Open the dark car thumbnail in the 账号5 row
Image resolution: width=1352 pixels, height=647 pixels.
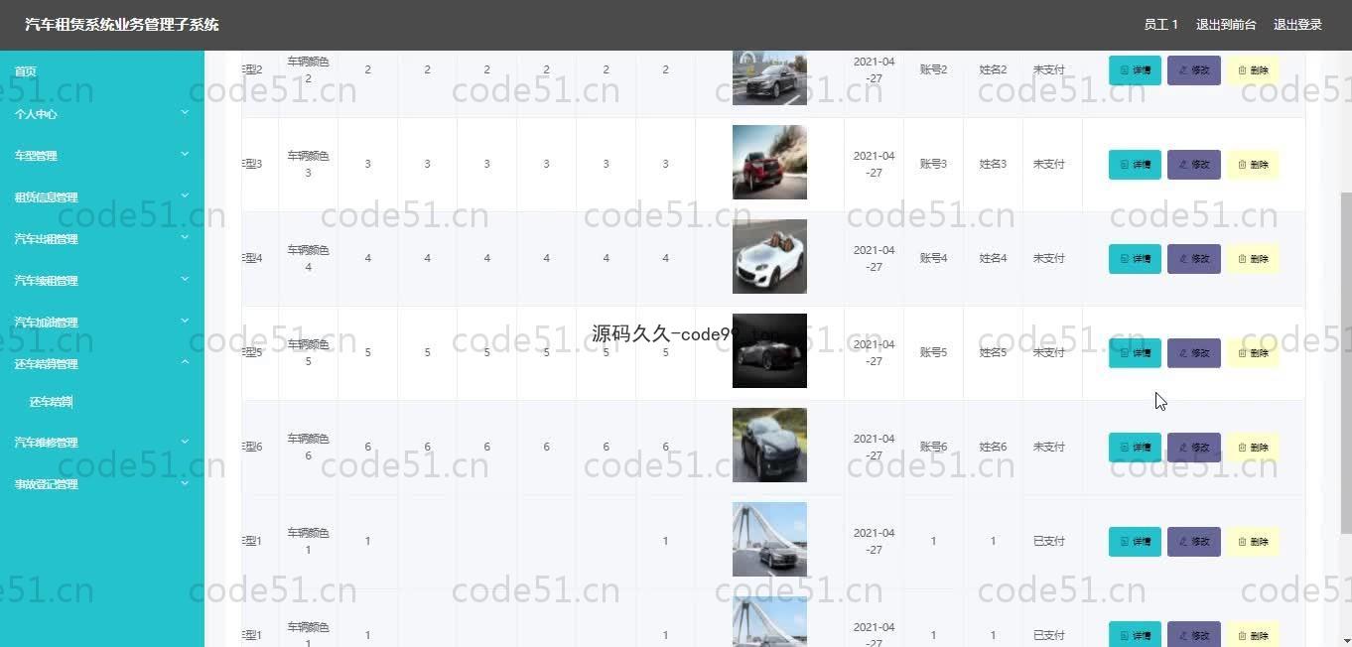pos(769,350)
